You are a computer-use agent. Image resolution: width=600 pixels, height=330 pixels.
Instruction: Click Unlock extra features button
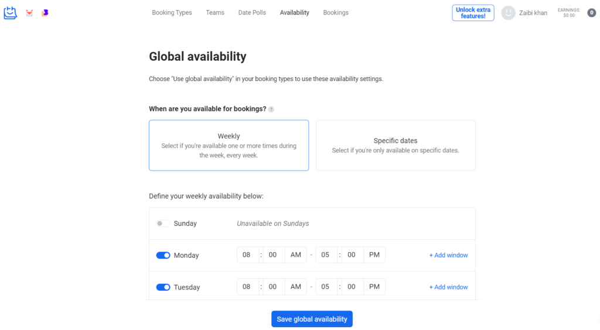point(473,13)
